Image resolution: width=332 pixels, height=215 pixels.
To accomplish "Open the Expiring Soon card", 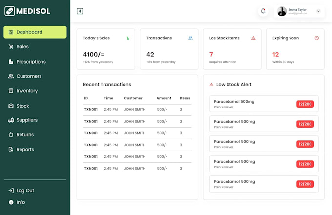I will point(295,49).
